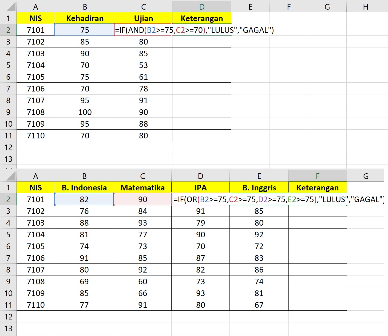Screen dimensions: 388x336
Task: Select Kehadiran value 75 in upper row 2
Action: point(85,30)
